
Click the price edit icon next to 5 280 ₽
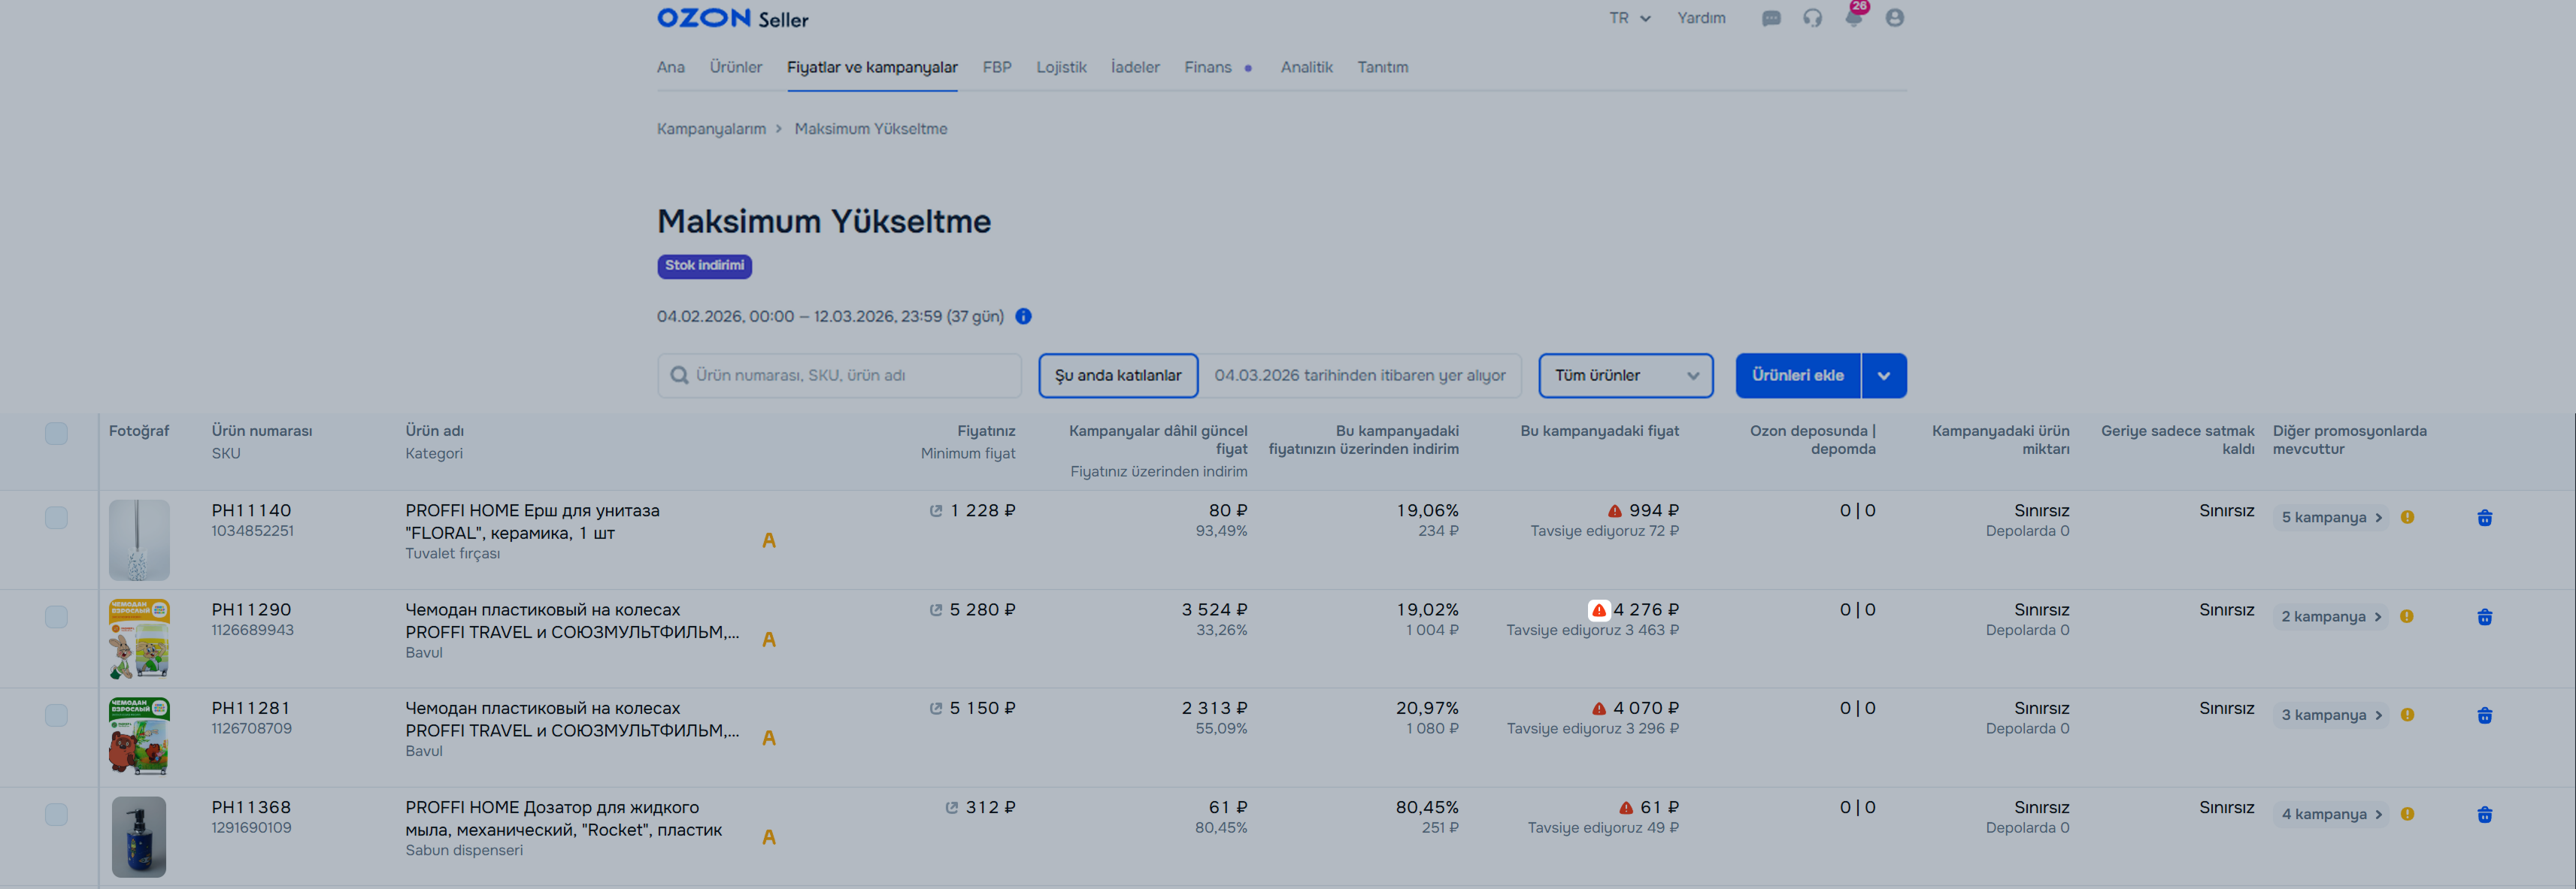(x=936, y=610)
